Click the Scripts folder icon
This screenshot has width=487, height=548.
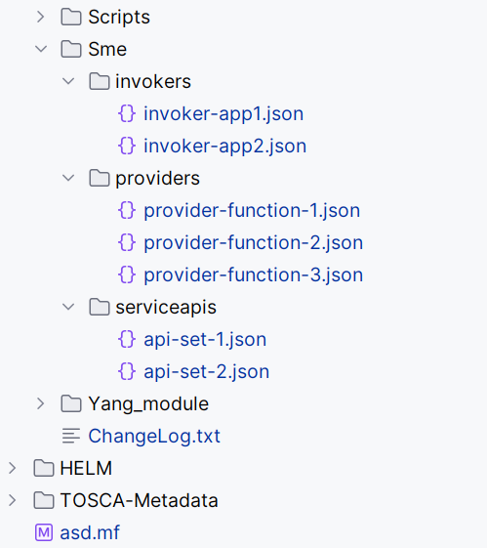click(71, 17)
